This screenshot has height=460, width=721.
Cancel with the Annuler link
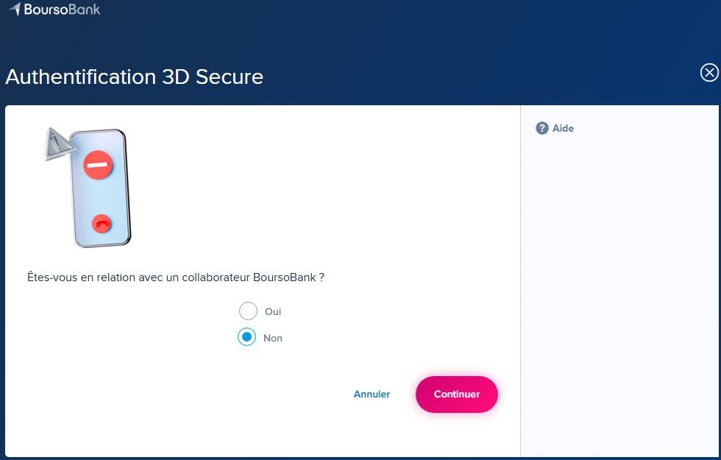372,394
